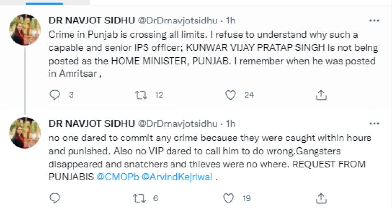The image size is (392, 208).
Task: Like the first tweet with 24 likes
Action: click(231, 94)
